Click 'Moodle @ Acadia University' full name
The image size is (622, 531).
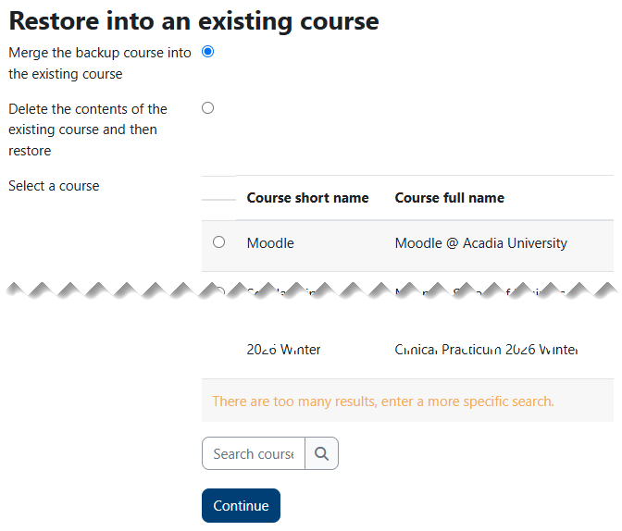click(x=480, y=243)
